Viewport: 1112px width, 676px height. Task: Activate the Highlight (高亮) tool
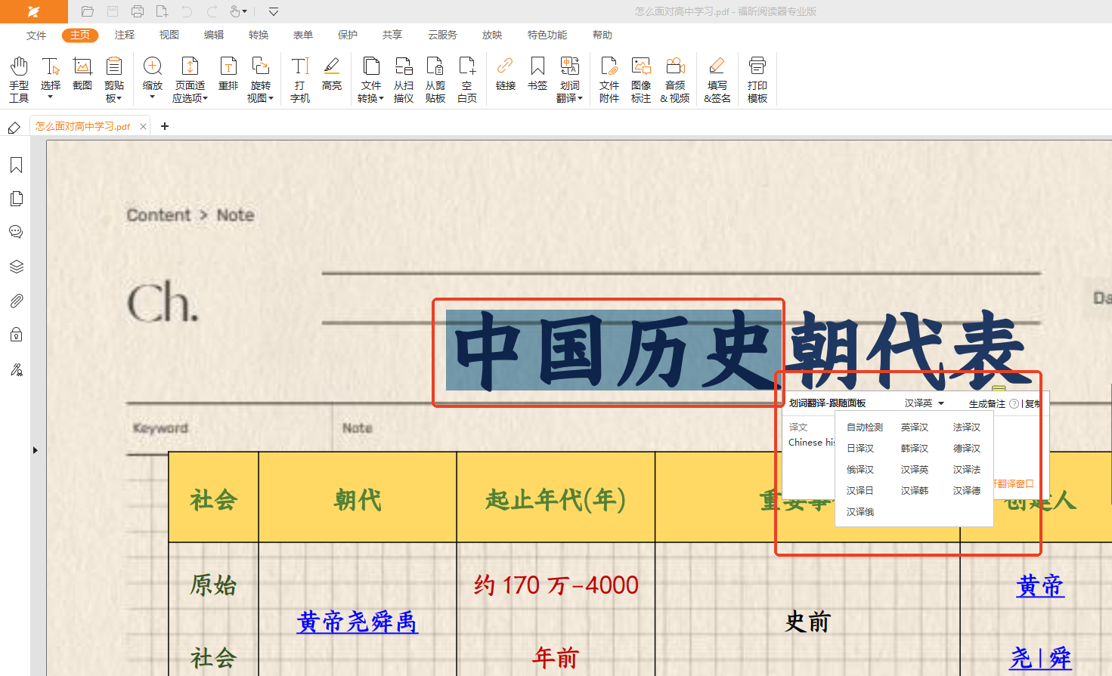click(x=331, y=74)
